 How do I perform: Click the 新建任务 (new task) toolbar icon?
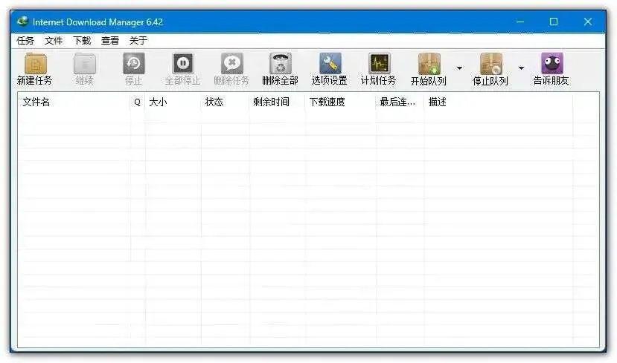(x=35, y=64)
